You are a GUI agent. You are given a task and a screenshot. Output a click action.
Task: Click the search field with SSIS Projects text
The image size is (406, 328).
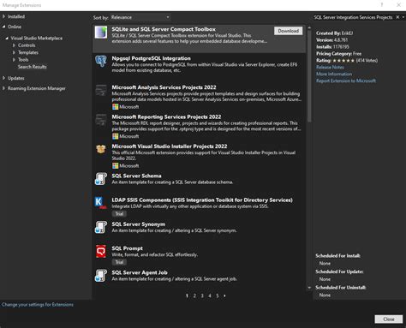coord(353,17)
